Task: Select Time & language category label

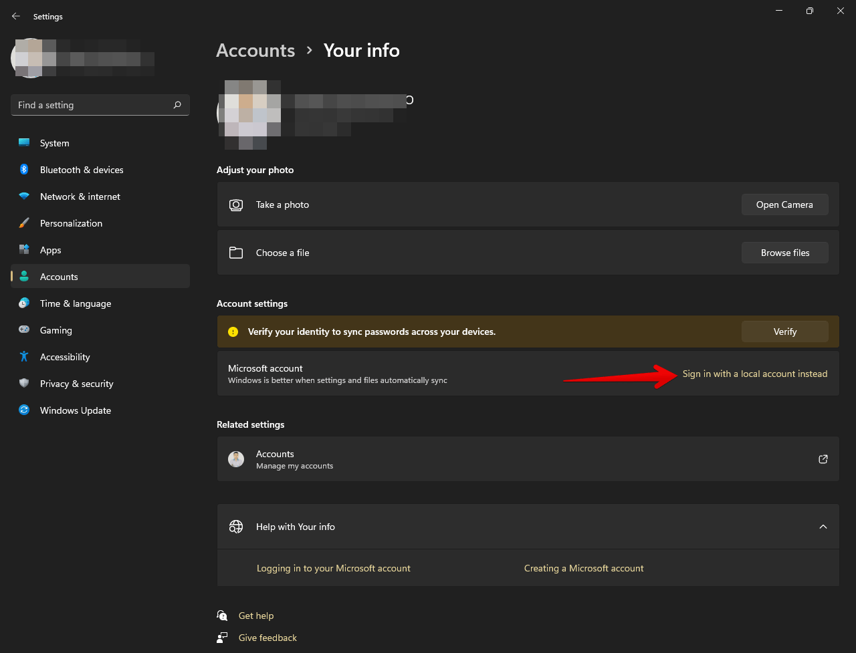Action: (x=76, y=303)
